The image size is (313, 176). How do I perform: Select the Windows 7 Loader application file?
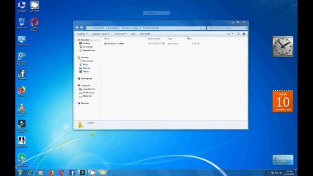click(x=114, y=44)
